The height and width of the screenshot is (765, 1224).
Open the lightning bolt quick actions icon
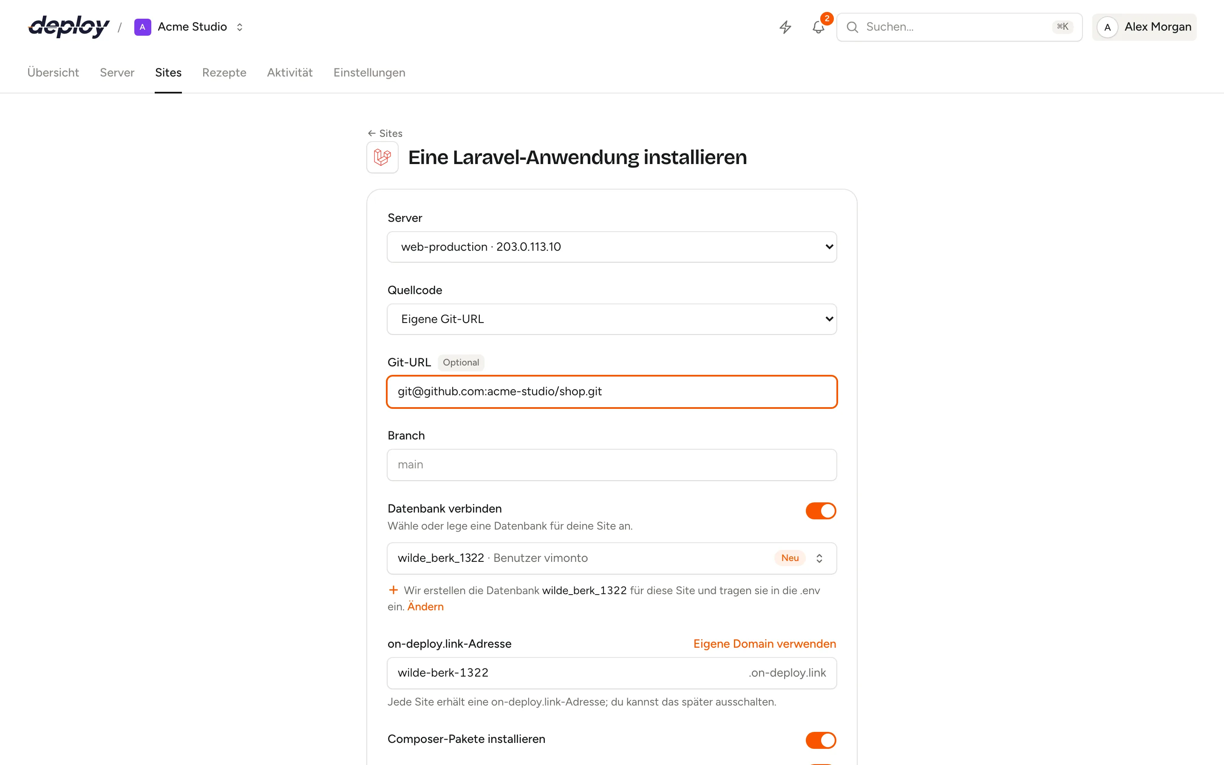785,27
